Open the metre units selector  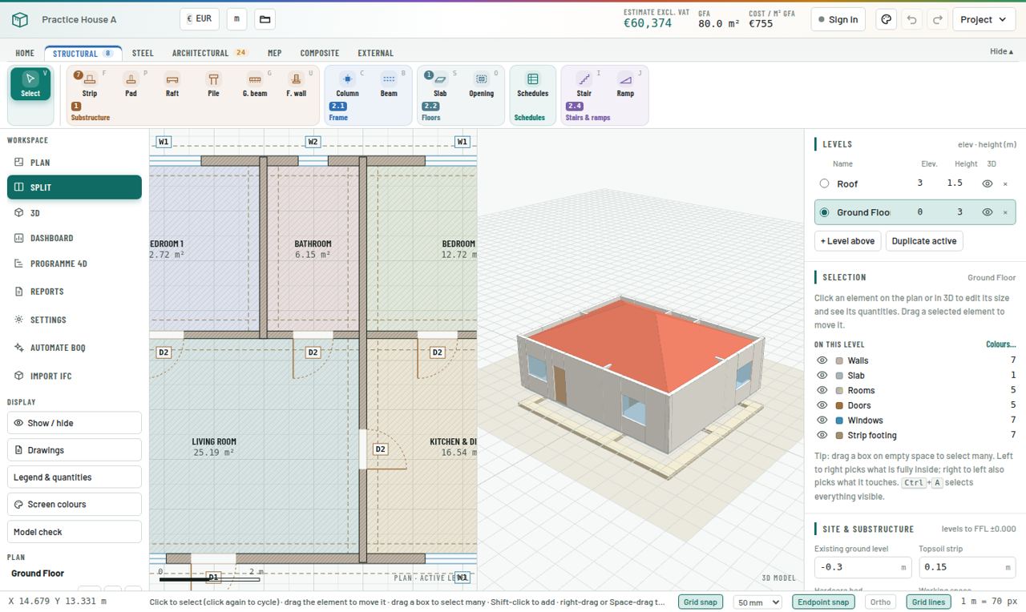coord(236,19)
